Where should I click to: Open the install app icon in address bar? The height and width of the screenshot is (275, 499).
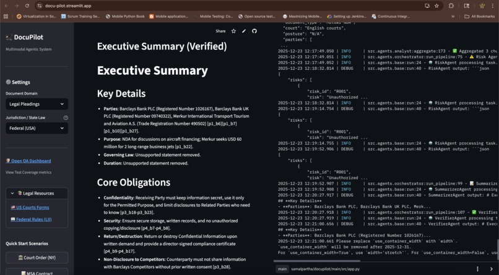coord(427,6)
